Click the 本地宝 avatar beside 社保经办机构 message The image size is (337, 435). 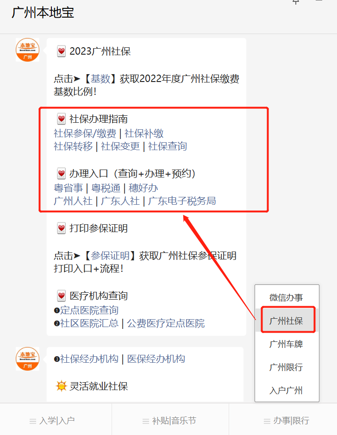click(x=27, y=359)
